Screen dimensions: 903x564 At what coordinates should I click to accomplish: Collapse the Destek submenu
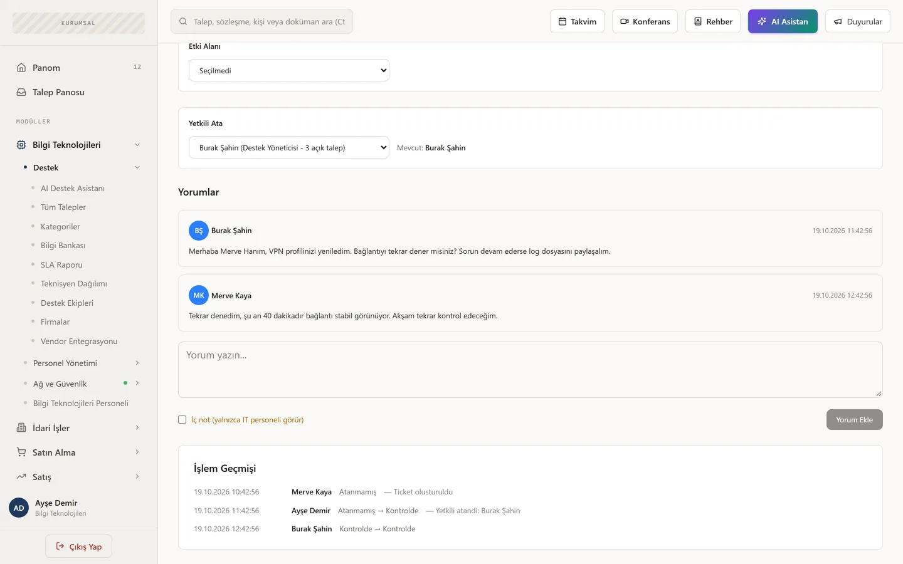click(x=137, y=167)
